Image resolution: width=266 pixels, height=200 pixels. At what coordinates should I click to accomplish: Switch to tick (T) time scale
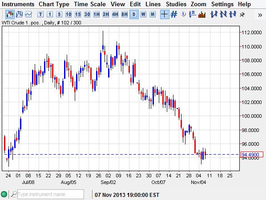click(40, 14)
